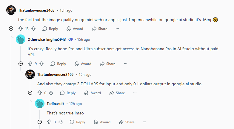Downvote the top comment with 13 votes
The image size is (234, 129).
33,29
